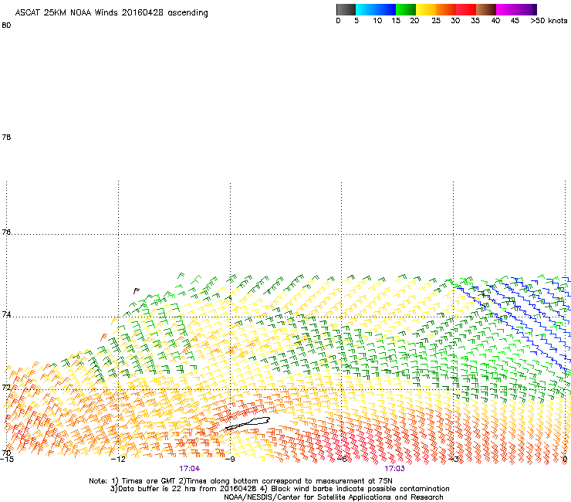Image resolution: width=571 pixels, height=502 pixels.
Task: Click the NOAA/NESDIS credit line
Action: click(333, 497)
